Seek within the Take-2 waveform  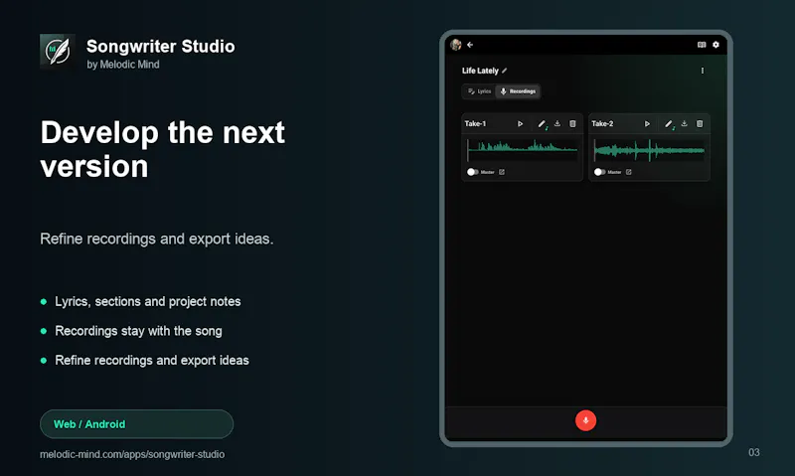(x=649, y=150)
